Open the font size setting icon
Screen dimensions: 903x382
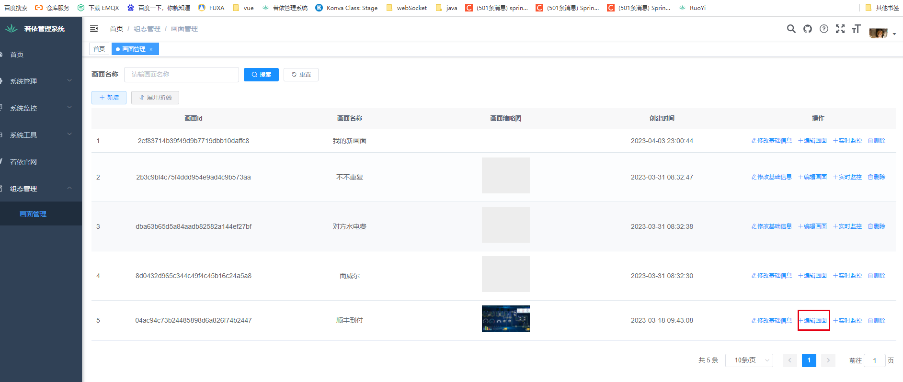tap(856, 29)
